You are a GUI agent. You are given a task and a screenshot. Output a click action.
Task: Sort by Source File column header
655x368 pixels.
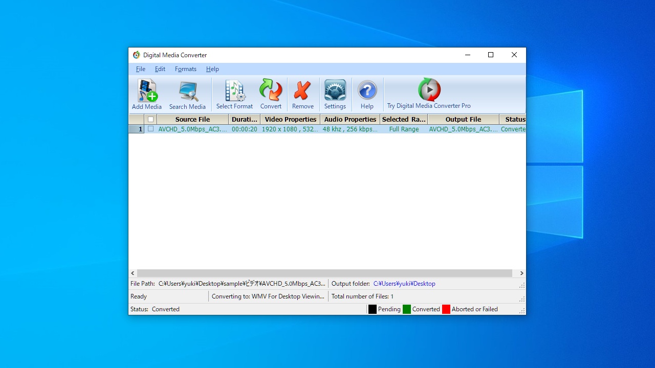(193, 119)
